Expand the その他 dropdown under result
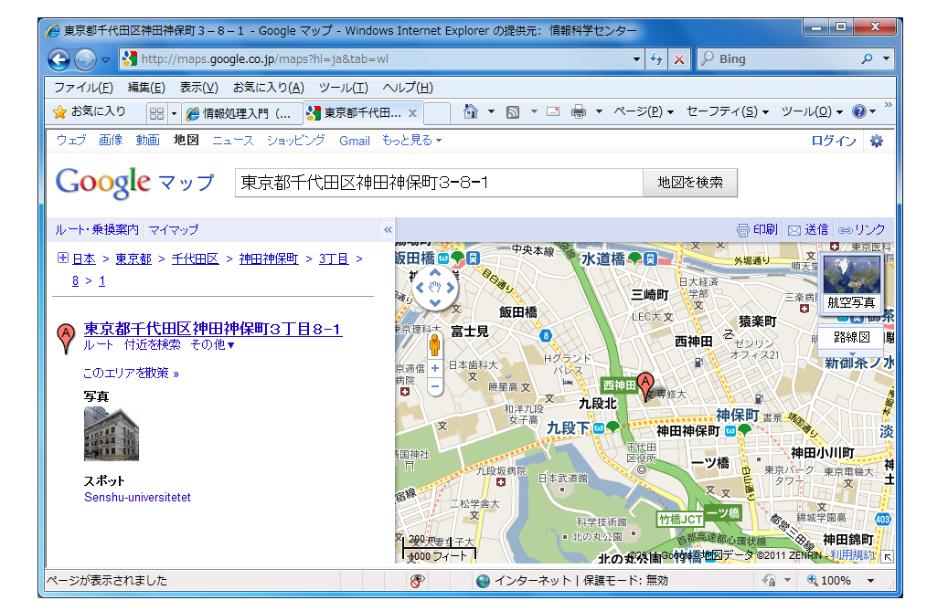 (x=212, y=344)
